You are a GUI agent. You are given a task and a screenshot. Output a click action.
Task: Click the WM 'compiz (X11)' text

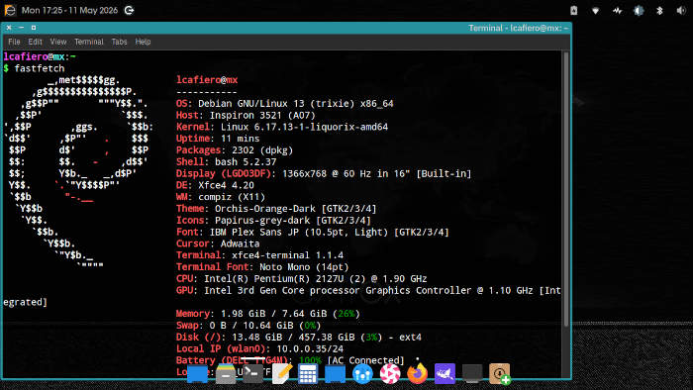tap(232, 197)
